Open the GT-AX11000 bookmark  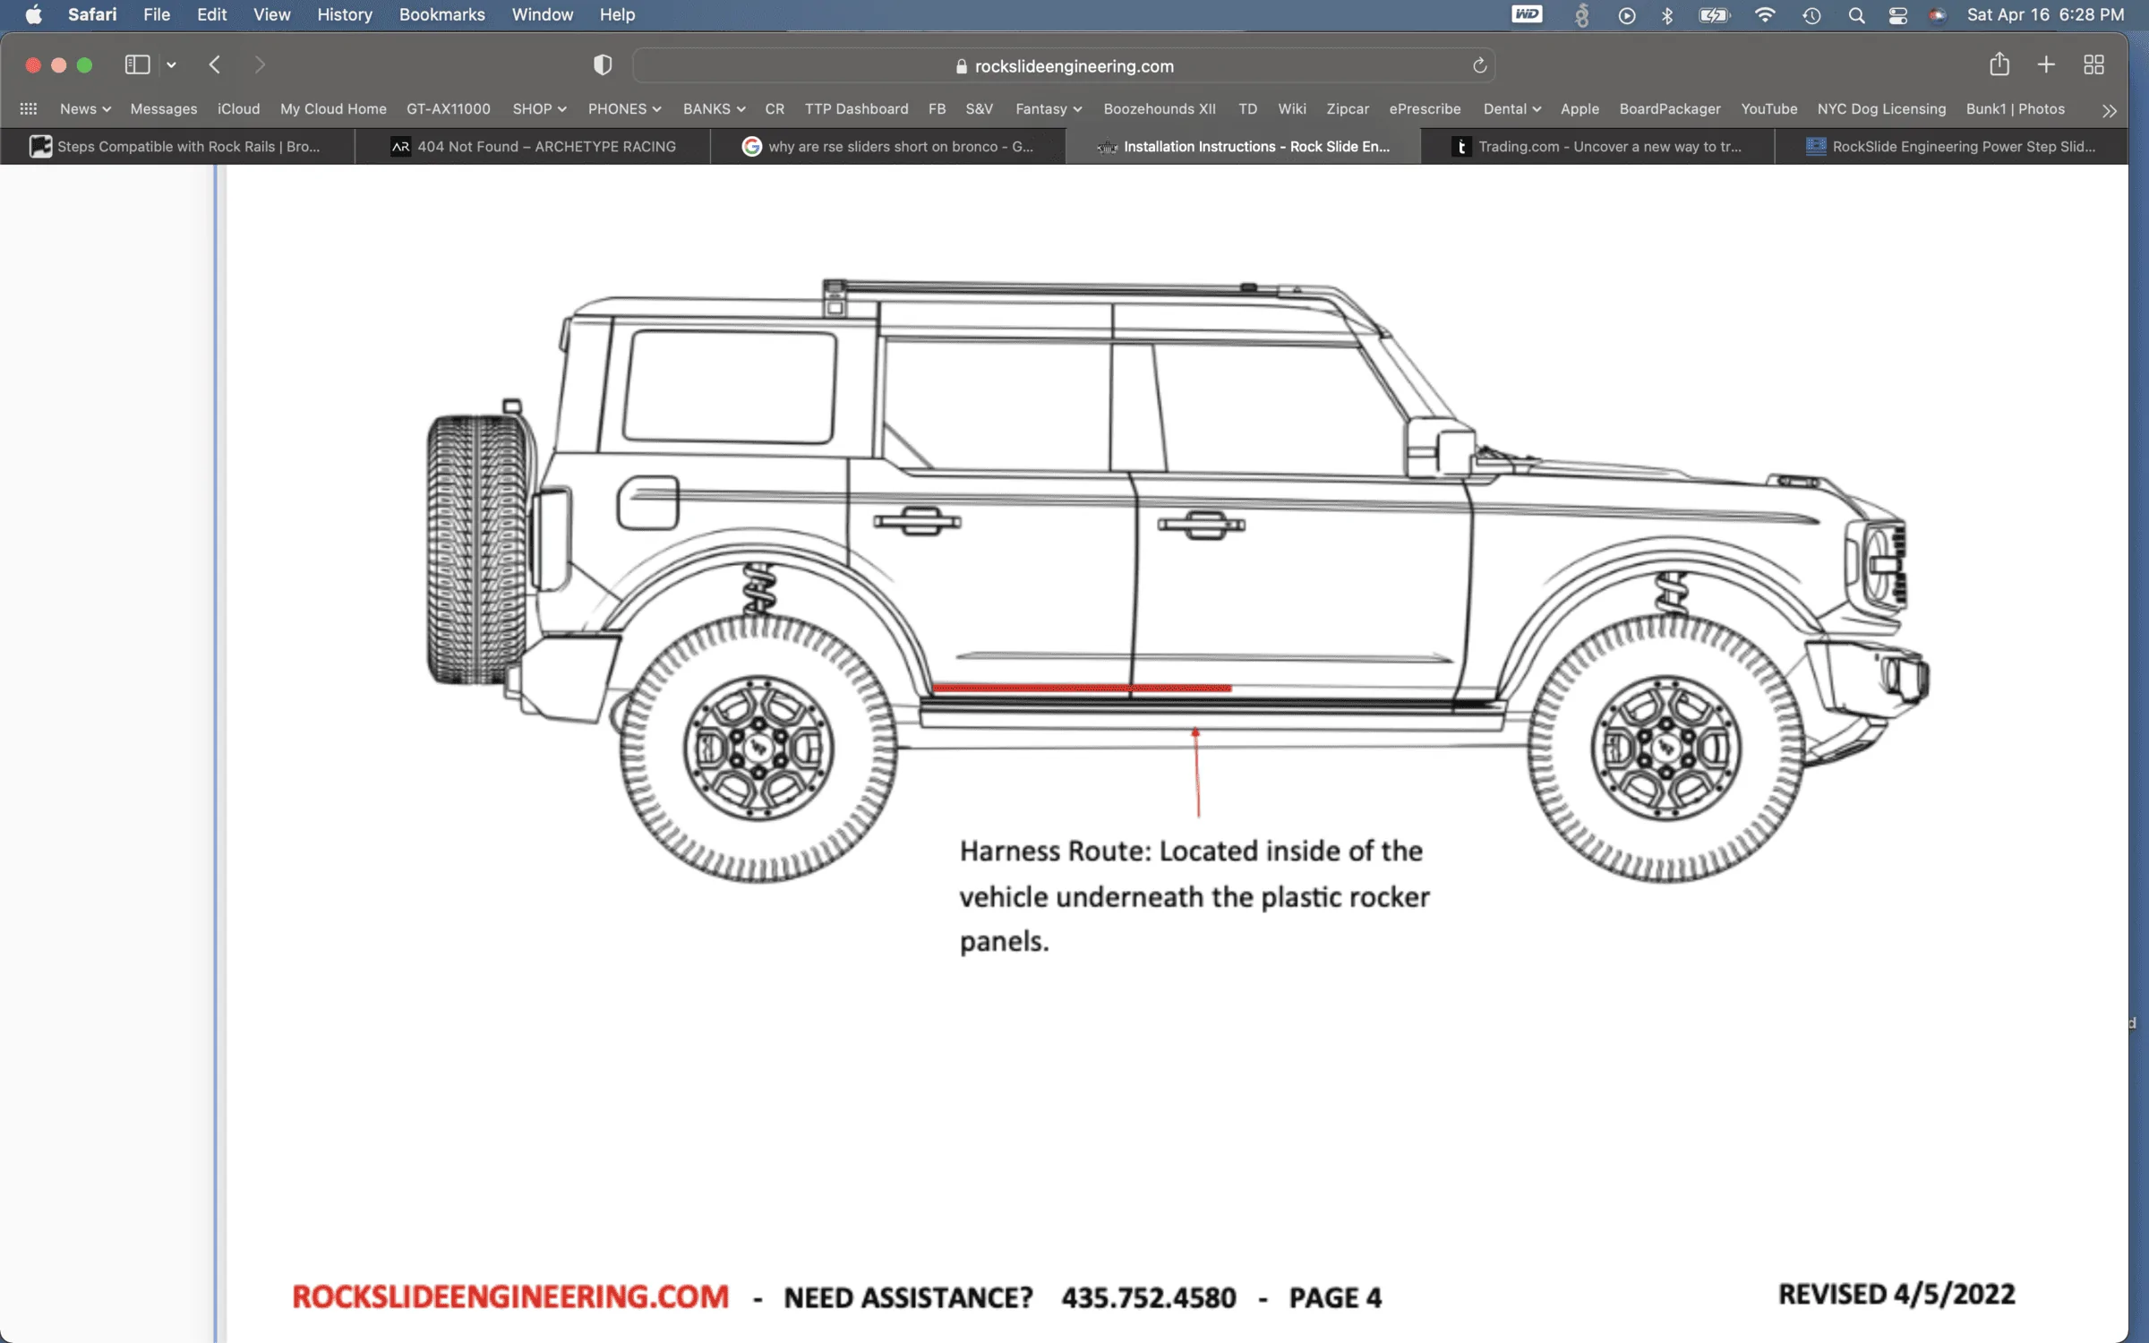pos(449,108)
